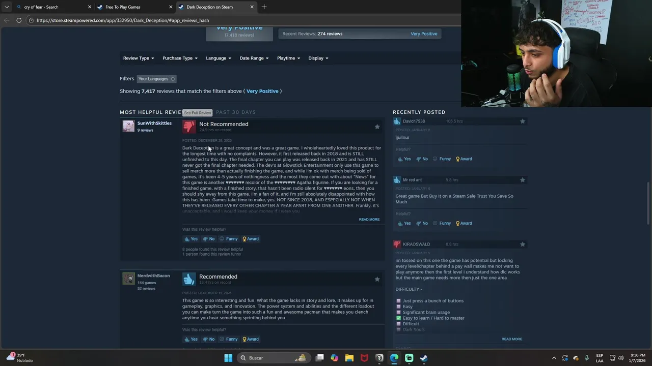Click the star icon on Mr red ant review
Image resolution: width=652 pixels, height=366 pixels.
[522, 179]
